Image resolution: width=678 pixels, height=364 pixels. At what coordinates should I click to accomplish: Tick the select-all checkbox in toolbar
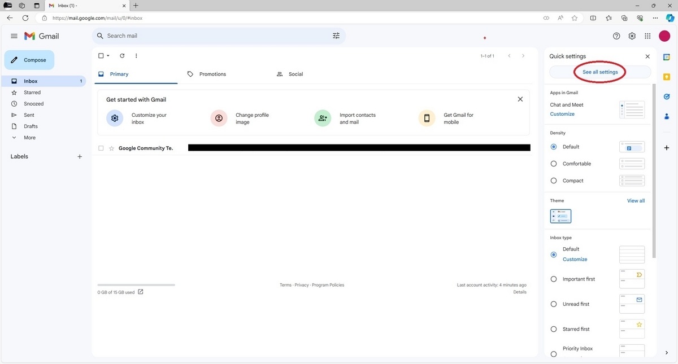(x=101, y=56)
